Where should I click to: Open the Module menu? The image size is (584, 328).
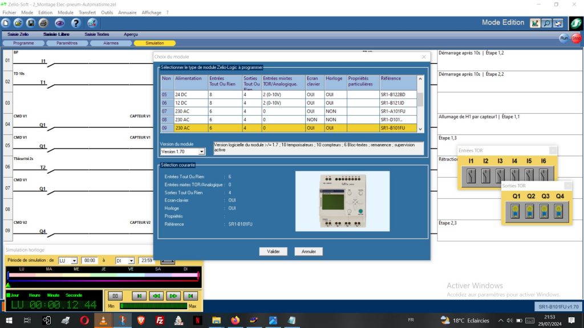coord(66,13)
